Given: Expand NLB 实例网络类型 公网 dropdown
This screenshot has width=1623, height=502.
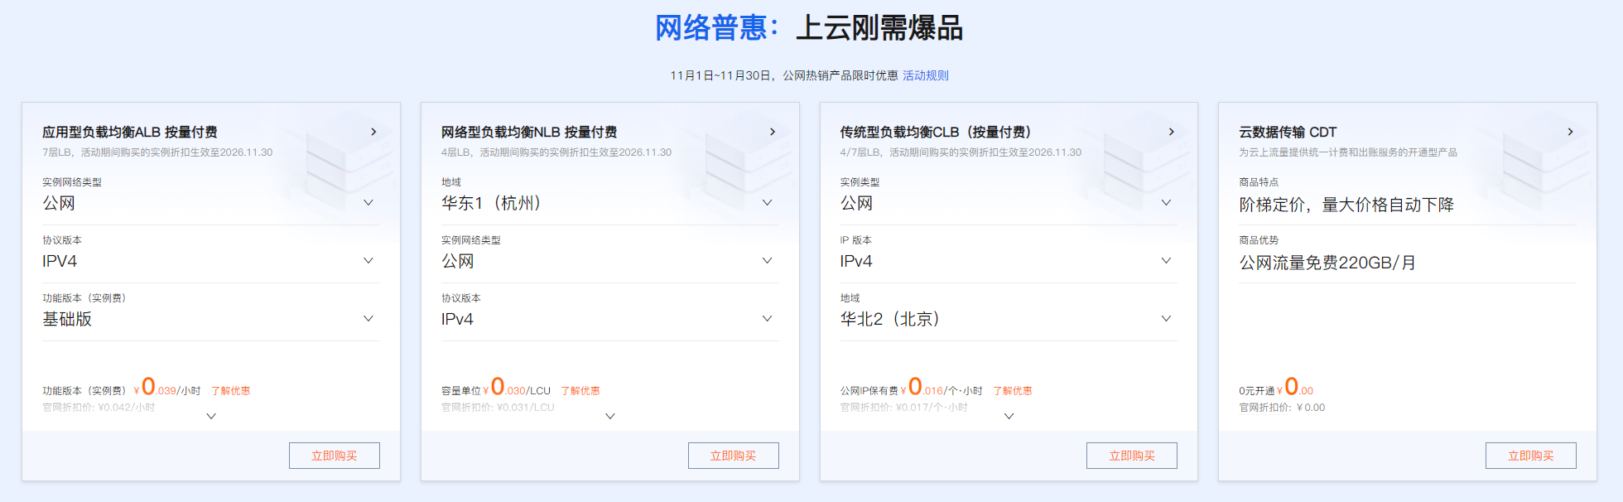Looking at the screenshot, I should click(610, 261).
